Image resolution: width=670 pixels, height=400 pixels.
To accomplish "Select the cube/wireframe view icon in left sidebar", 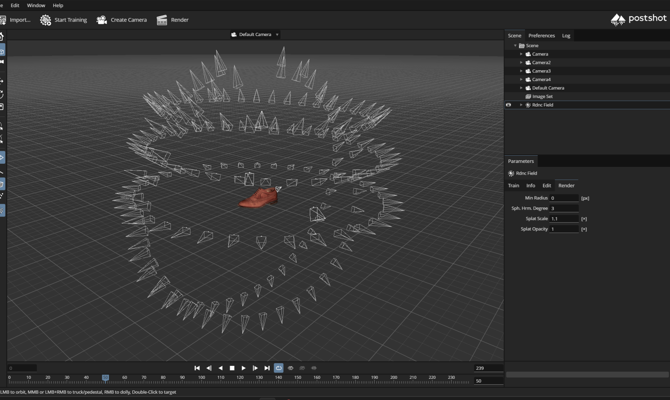I will 3,51.
